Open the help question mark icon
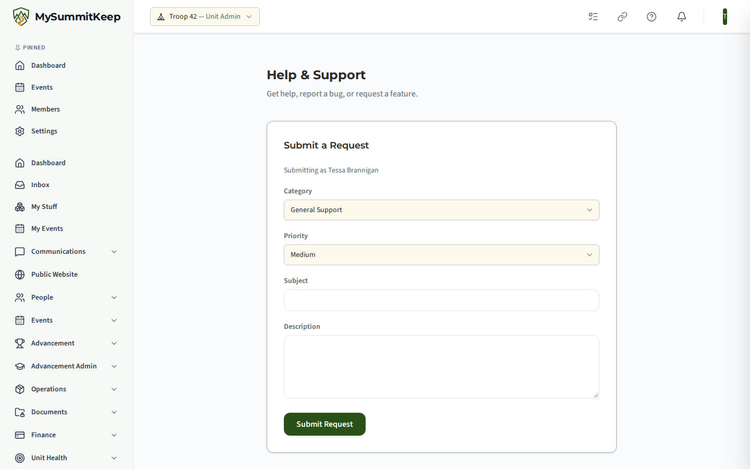750x469 pixels. (652, 17)
